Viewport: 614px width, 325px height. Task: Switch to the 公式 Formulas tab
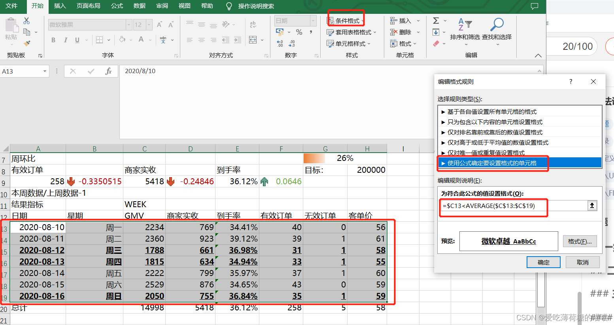(117, 6)
